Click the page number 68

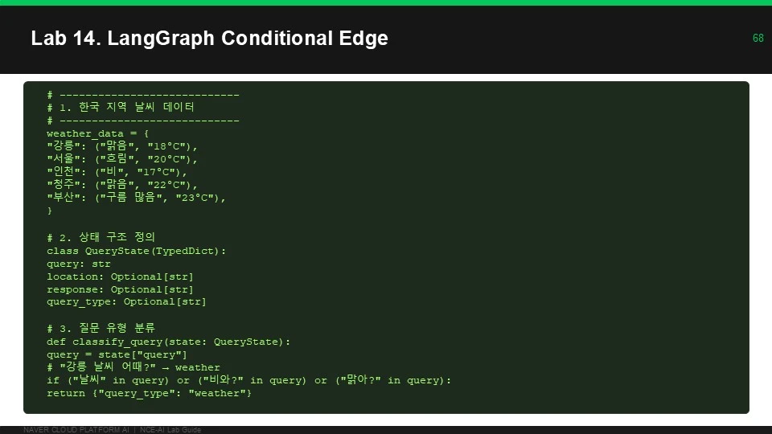[758, 38]
